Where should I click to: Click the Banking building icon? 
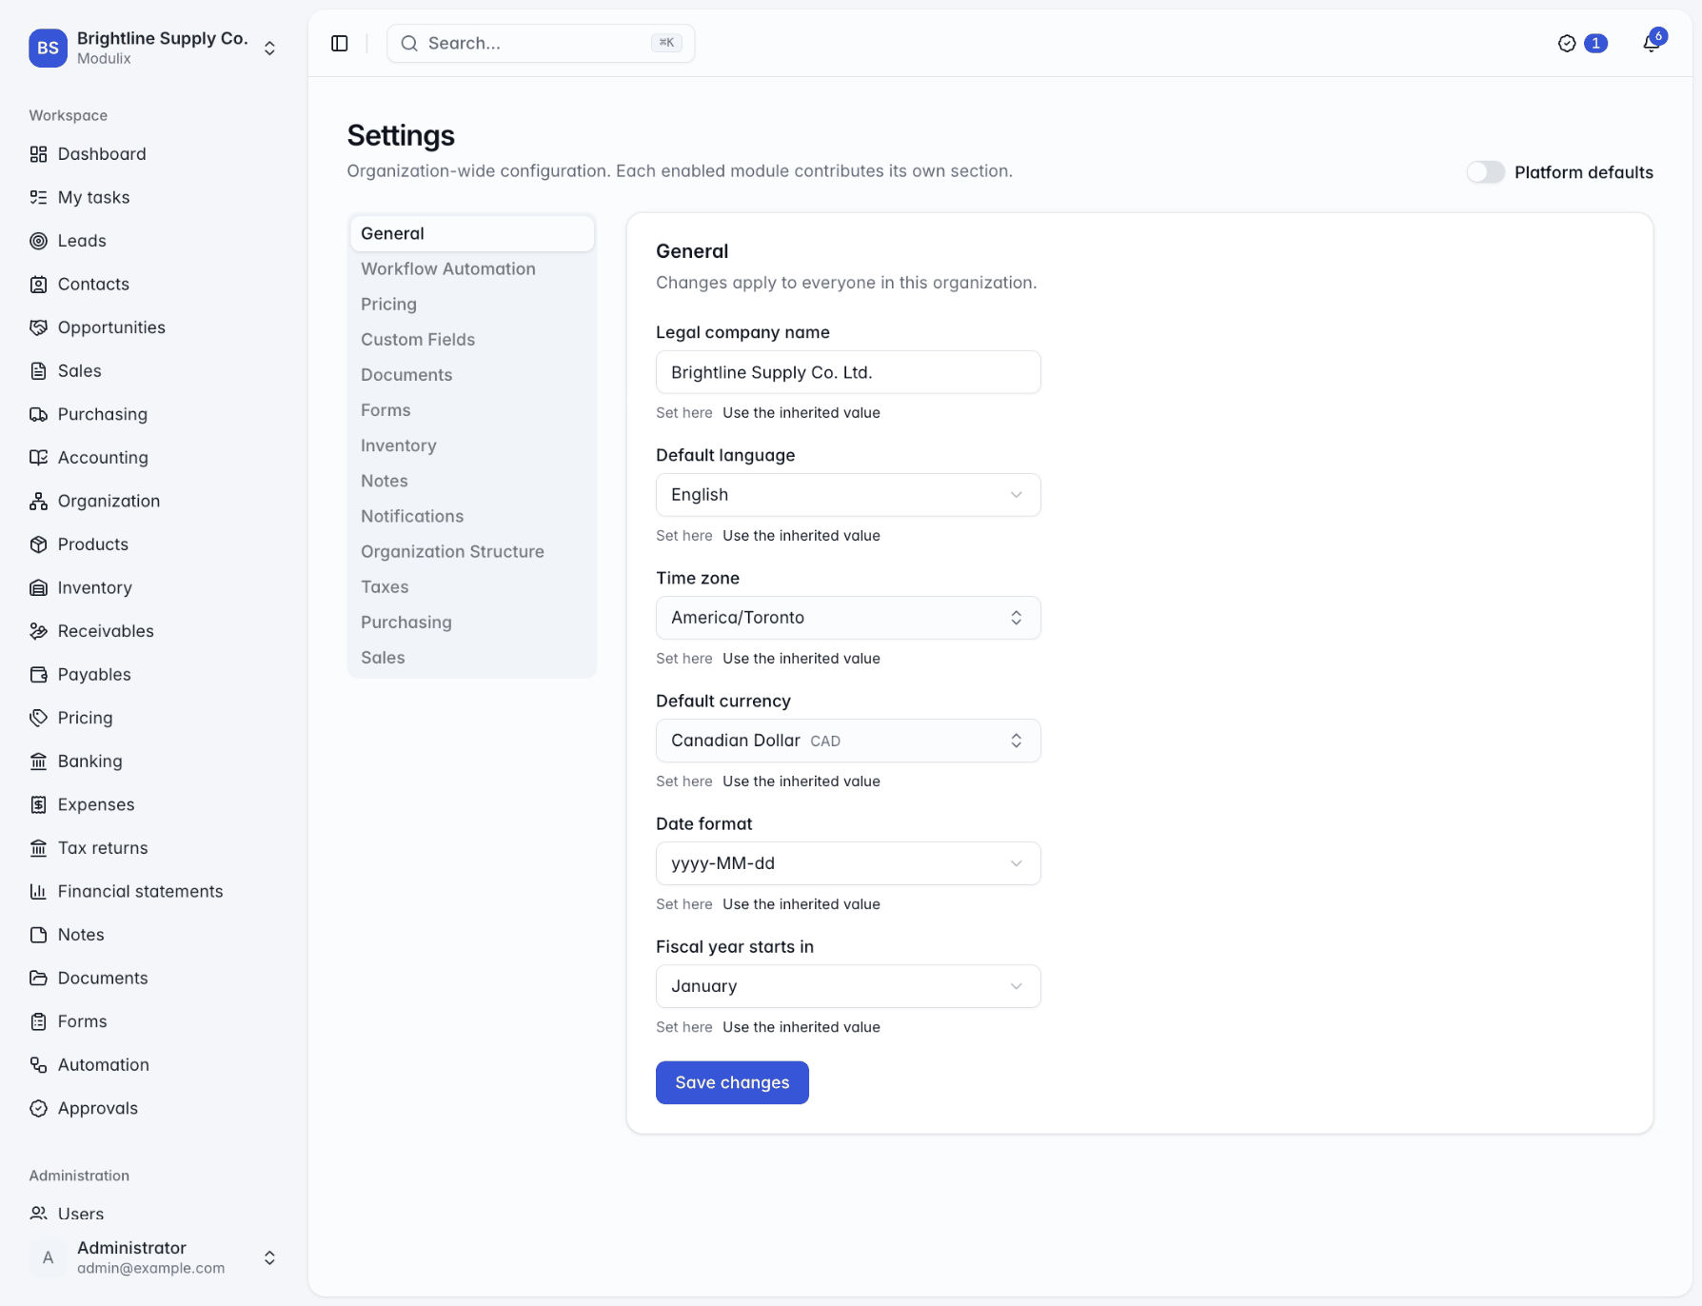tap(38, 762)
